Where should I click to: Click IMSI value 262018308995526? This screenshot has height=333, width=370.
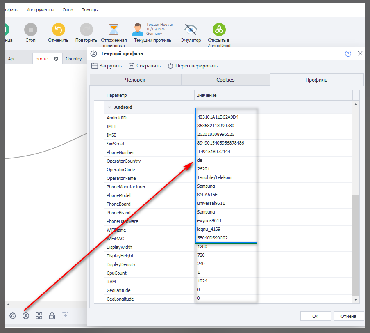click(x=216, y=134)
